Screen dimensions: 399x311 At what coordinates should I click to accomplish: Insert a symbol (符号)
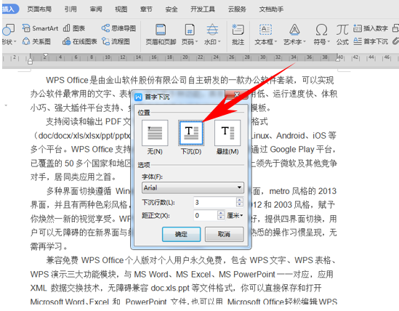point(321,35)
